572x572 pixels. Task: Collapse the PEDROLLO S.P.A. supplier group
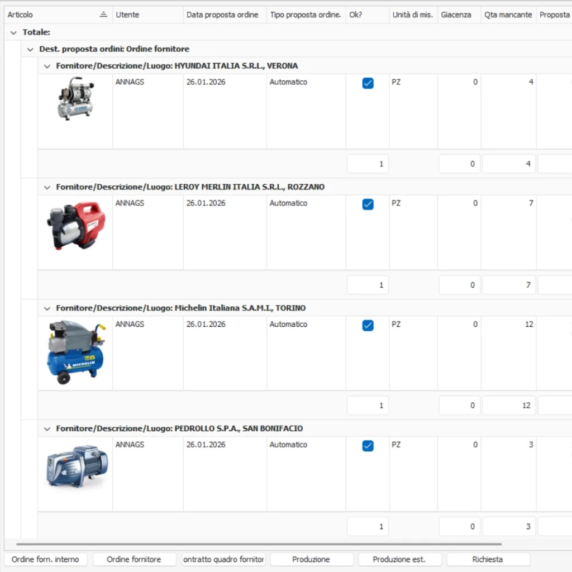(47, 428)
